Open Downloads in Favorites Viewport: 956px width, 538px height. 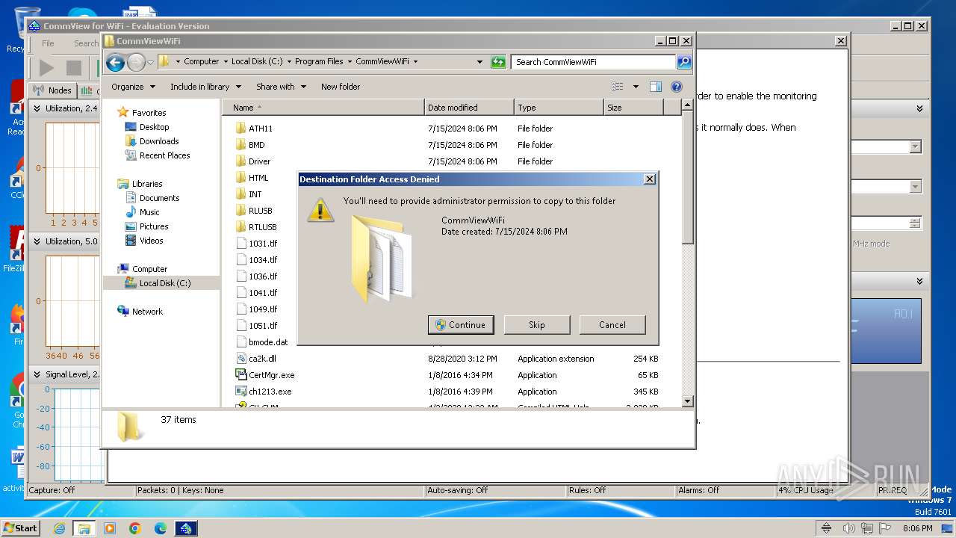[159, 141]
